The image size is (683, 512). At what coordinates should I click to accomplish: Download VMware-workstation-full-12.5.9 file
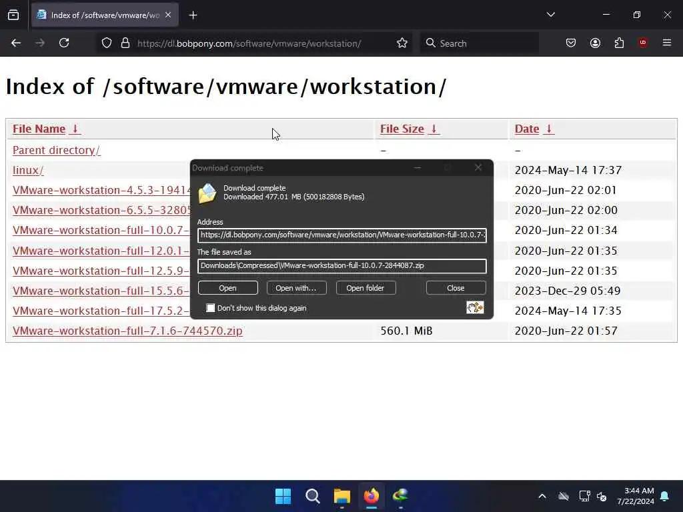[101, 271]
